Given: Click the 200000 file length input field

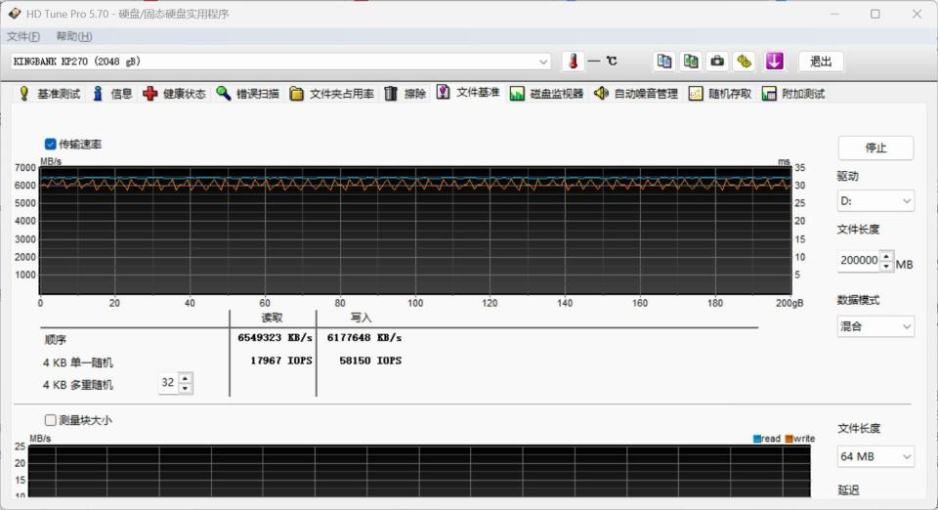Looking at the screenshot, I should point(858,261).
